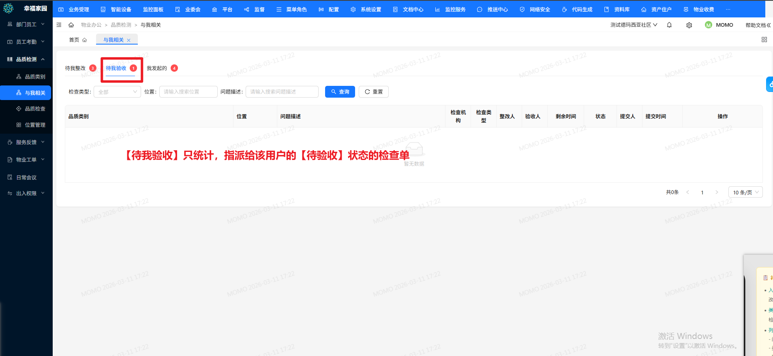
Task: Click the 查询 search button
Action: [340, 92]
